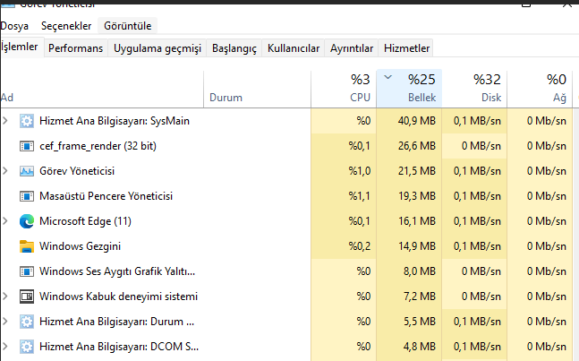Click the sort arrow on Bellek column
This screenshot has height=361, width=579.
(387, 77)
